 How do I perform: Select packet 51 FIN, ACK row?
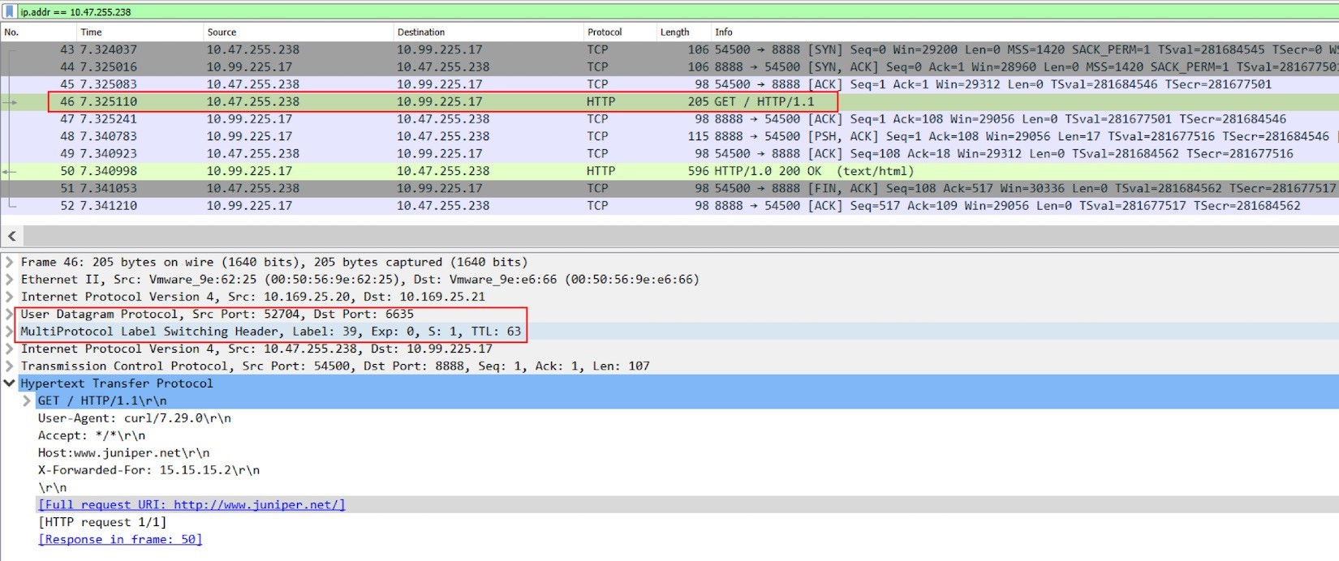(669, 188)
